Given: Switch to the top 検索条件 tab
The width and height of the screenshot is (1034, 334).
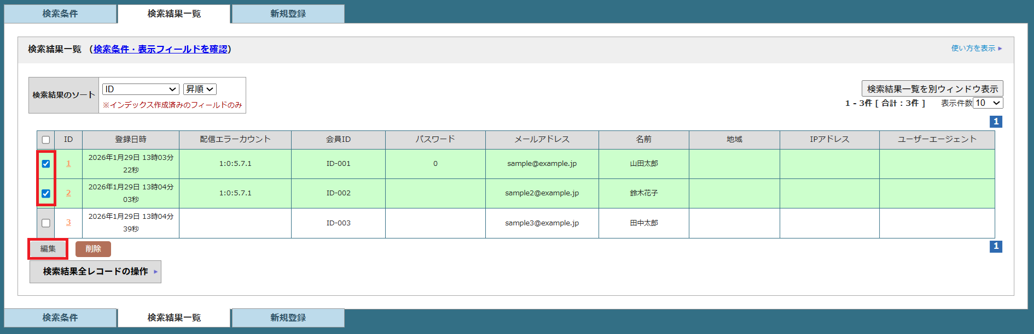Looking at the screenshot, I should point(60,14).
